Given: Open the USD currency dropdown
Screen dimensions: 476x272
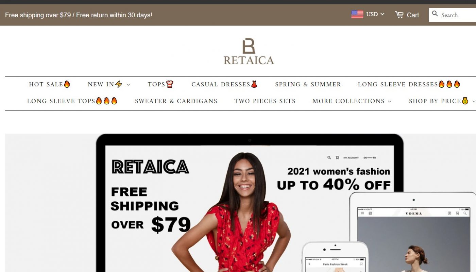Looking at the screenshot, I should pyautogui.click(x=375, y=14).
